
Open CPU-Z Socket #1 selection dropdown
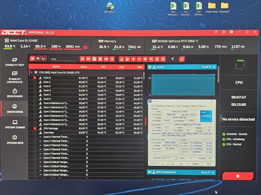170,158
